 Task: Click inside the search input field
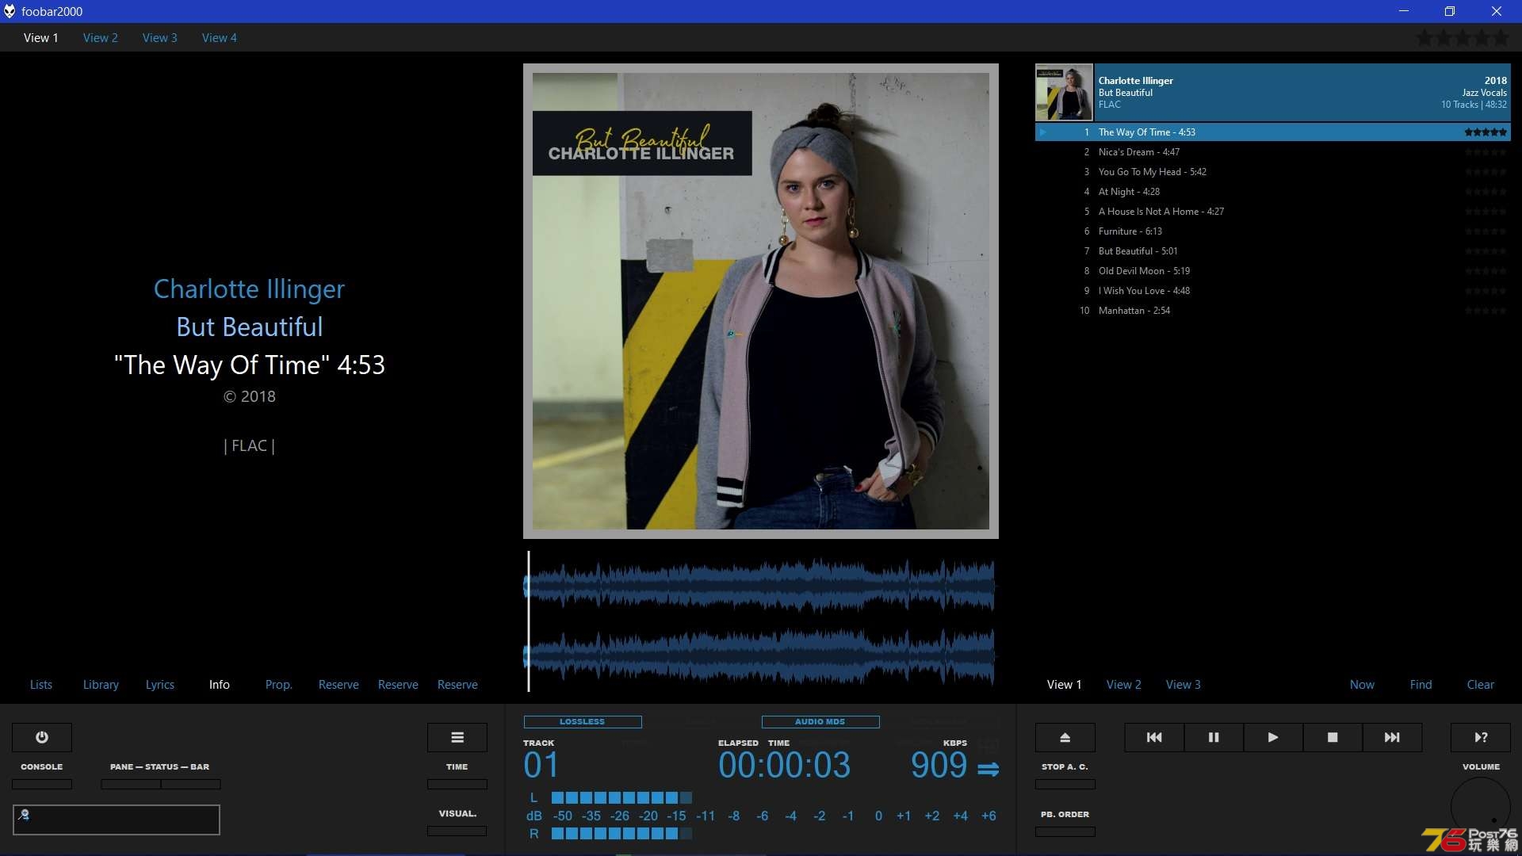click(x=117, y=820)
